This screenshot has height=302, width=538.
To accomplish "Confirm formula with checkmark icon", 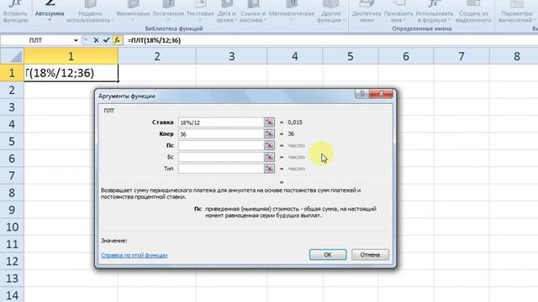I will coord(107,40).
